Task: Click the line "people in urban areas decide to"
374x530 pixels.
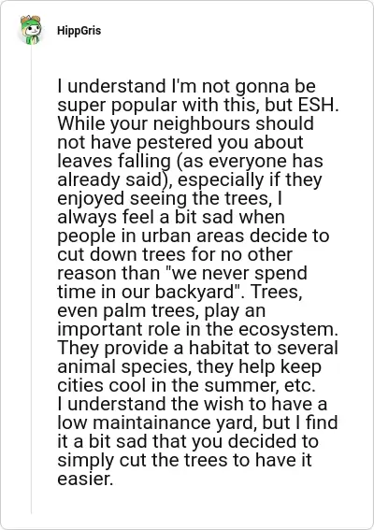Action: 194,236
